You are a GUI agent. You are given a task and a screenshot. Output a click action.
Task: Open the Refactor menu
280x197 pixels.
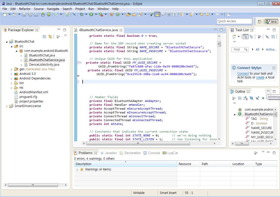click(x=25, y=9)
